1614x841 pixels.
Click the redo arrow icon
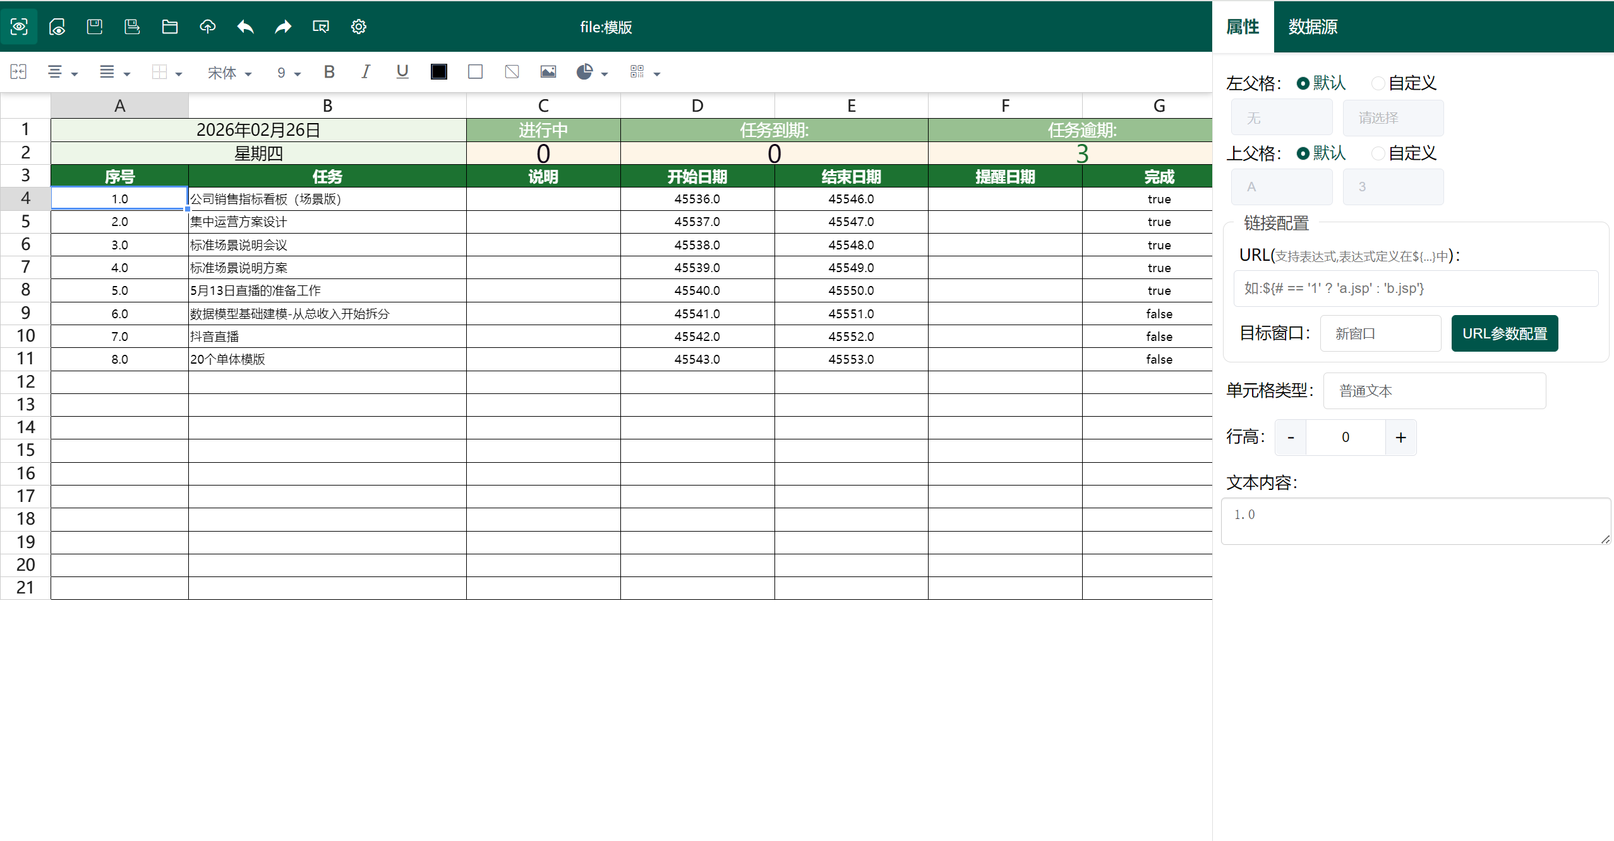click(x=283, y=27)
